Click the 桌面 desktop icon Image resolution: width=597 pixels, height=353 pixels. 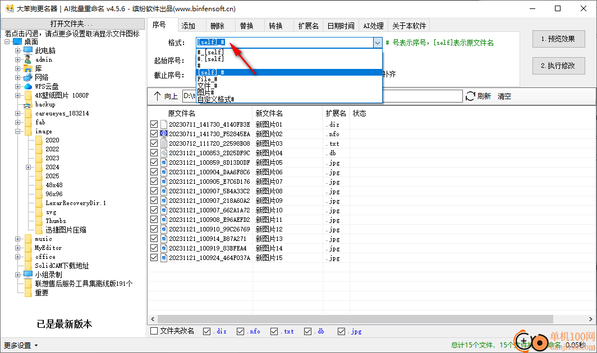click(x=17, y=41)
